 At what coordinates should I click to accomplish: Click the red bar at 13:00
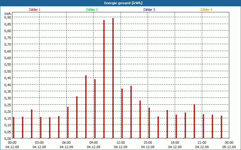click(131, 112)
